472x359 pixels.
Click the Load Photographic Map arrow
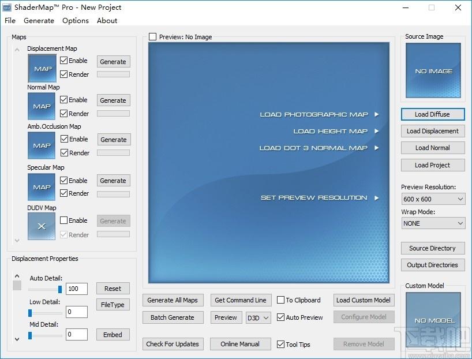click(376, 114)
